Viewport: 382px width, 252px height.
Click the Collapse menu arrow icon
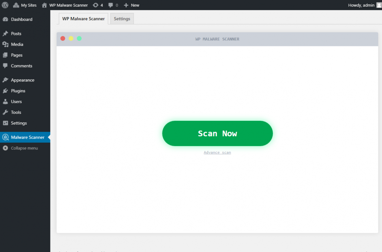5,148
